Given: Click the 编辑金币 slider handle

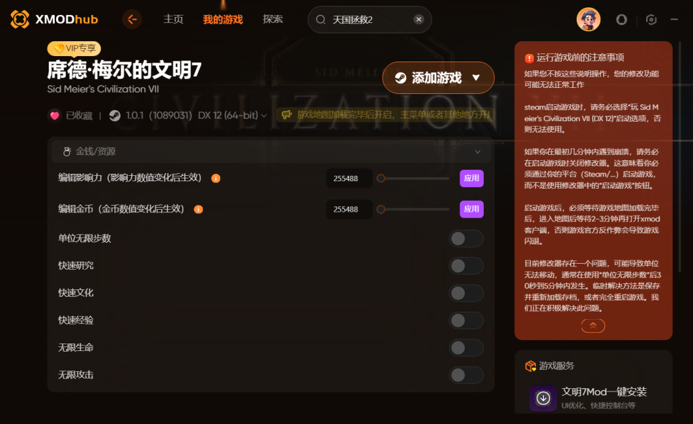Looking at the screenshot, I should pos(381,210).
